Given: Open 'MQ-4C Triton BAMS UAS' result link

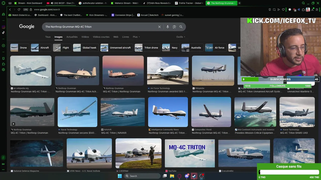Looking at the screenshot, I should [294, 133].
